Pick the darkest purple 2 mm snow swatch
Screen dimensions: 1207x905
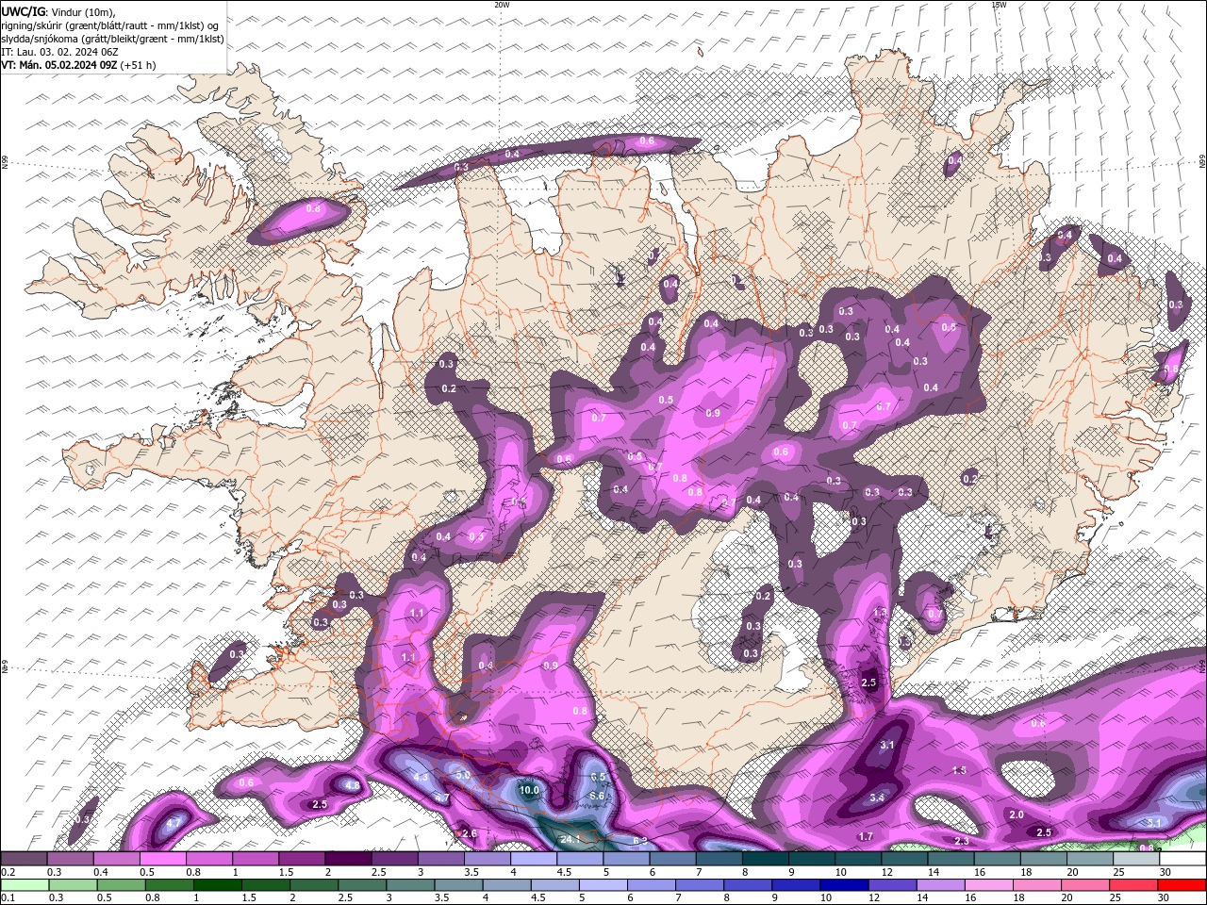[348, 859]
